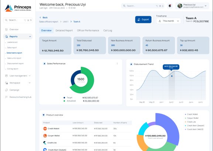Click the 1500 total sales donut center
This screenshot has height=151, width=213.
81,80
